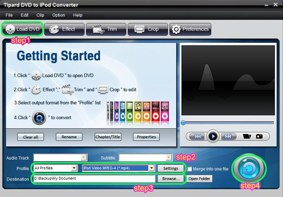This screenshot has width=283, height=197.
Task: Click the video preview screen
Action: point(228,80)
